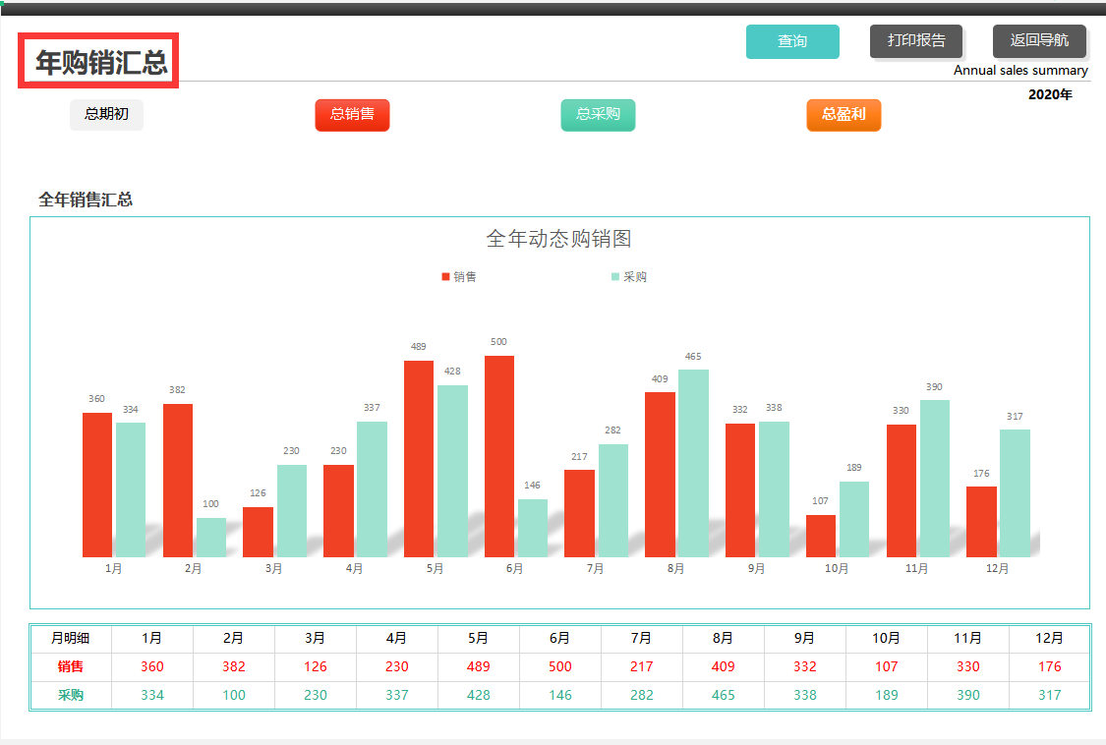1106x745 pixels.
Task: Click the green 总采购 total purchase badge
Action: click(598, 115)
